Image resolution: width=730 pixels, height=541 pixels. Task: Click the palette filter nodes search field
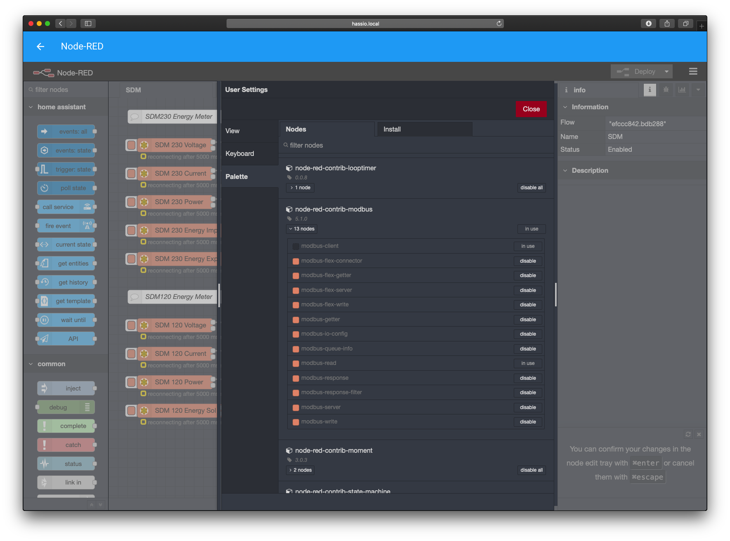(x=66, y=90)
